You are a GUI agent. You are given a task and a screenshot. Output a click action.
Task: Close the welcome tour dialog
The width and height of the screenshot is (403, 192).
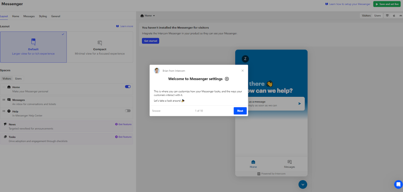pyautogui.click(x=243, y=71)
